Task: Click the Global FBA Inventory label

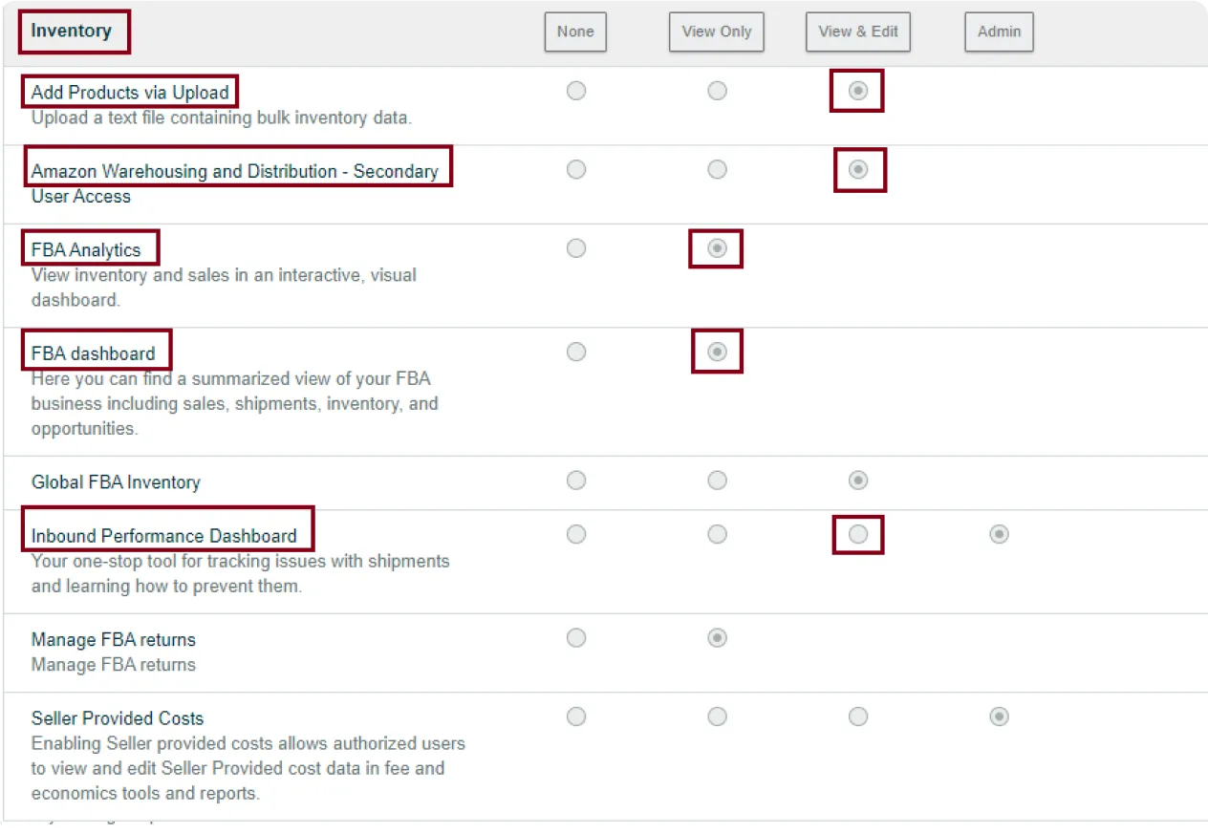Action: [x=116, y=482]
